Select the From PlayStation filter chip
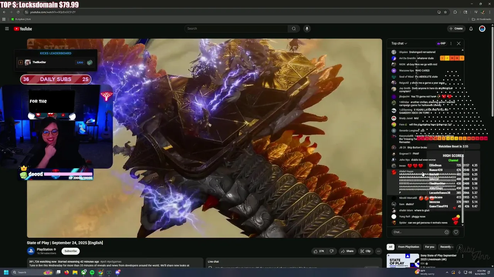This screenshot has width=494, height=277. pos(408,247)
